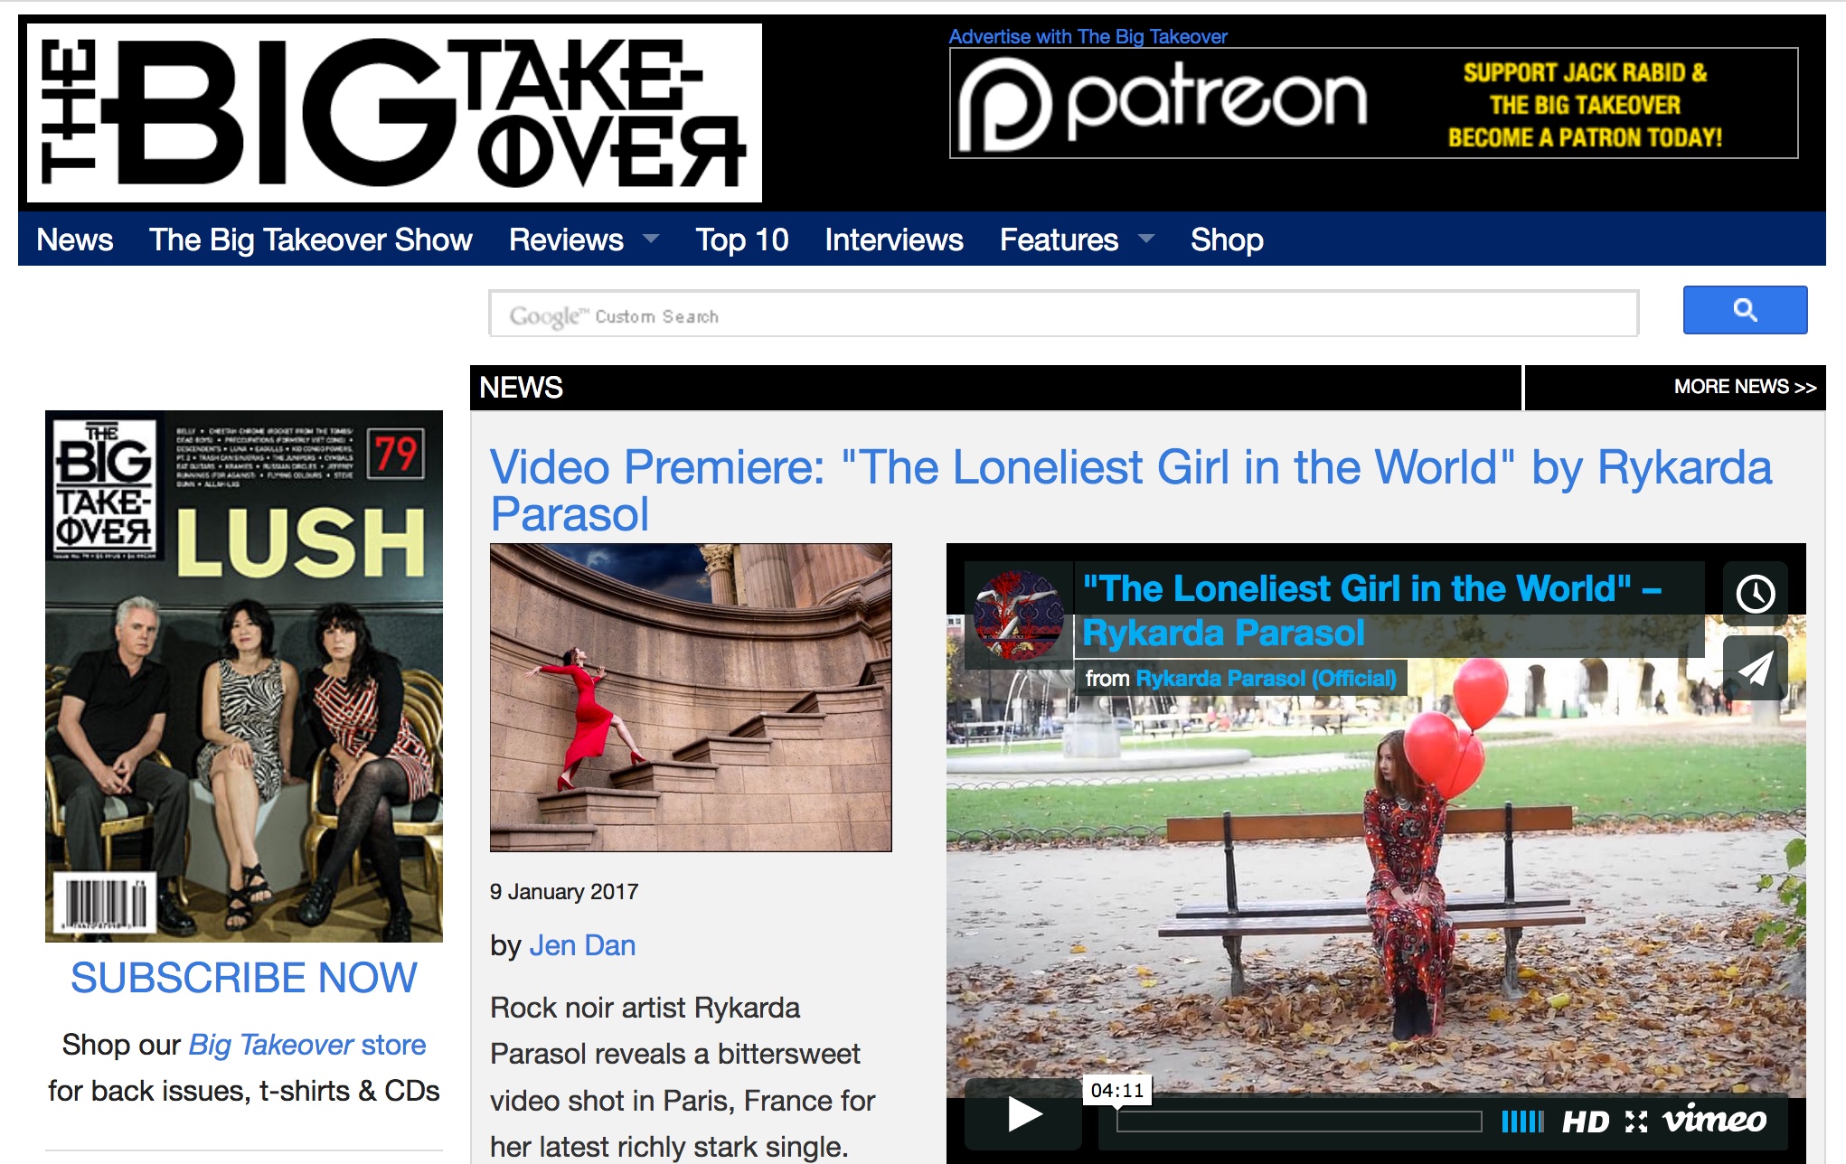Focus the Google Custom Search field

pos(1064,314)
